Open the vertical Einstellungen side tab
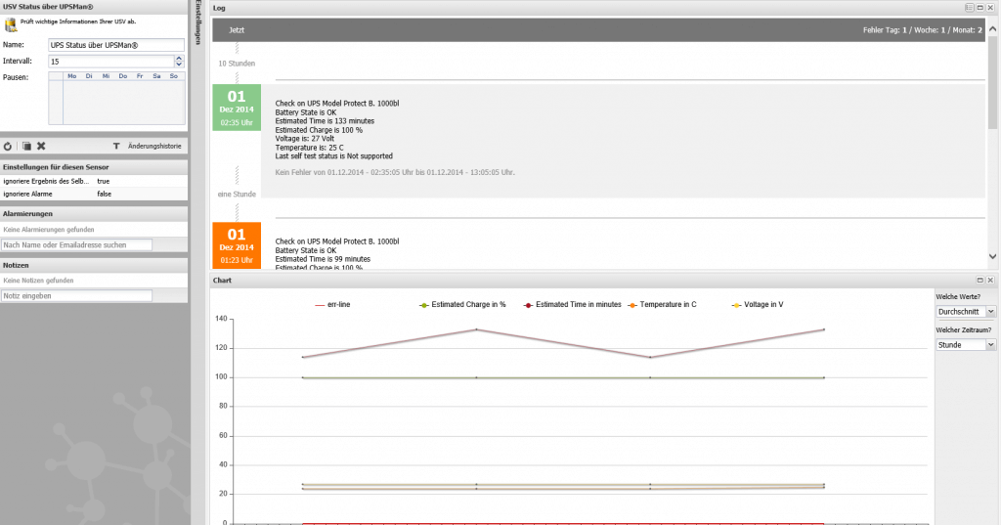The image size is (1001, 525). click(x=198, y=24)
